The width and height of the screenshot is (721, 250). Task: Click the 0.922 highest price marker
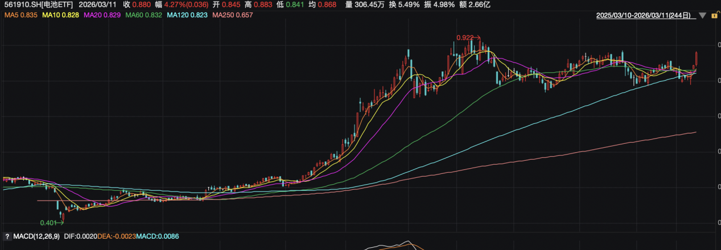click(x=465, y=37)
